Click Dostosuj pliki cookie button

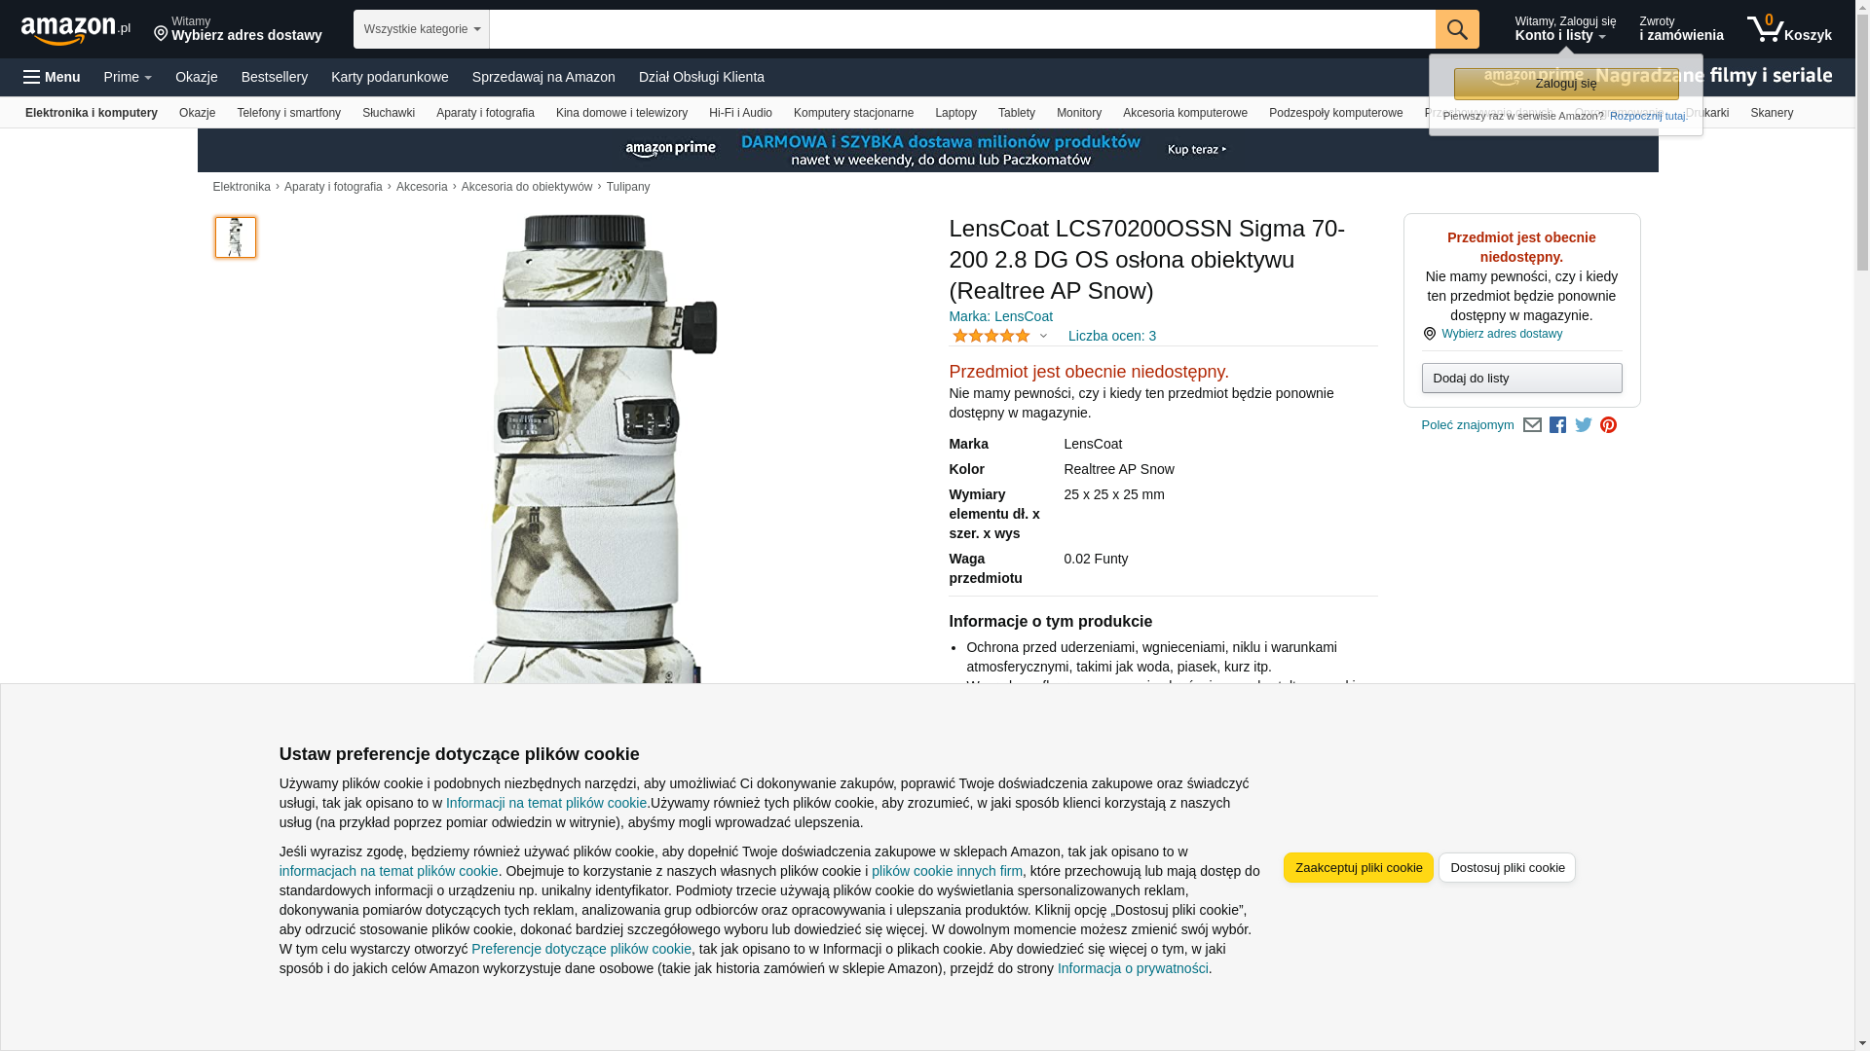pos(1507,868)
